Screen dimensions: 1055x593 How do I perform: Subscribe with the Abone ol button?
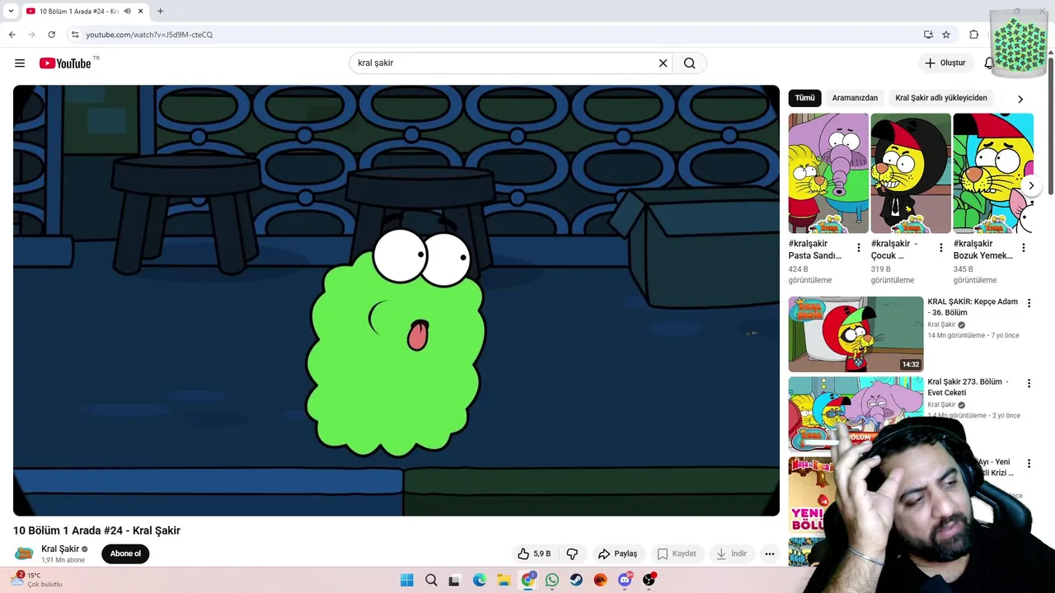pyautogui.click(x=125, y=553)
